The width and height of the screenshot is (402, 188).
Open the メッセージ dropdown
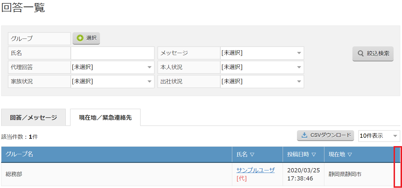point(262,53)
